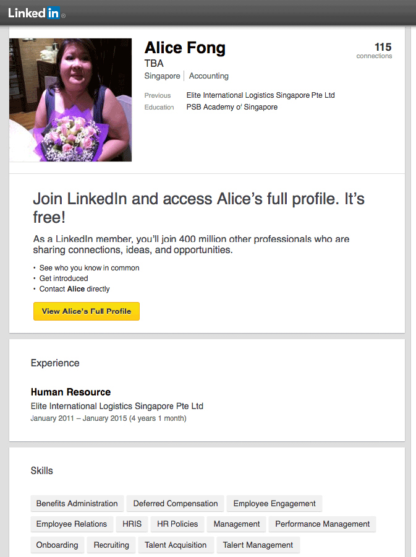
Task: Open PSB Academy of Singapore education link
Action: pos(232,107)
